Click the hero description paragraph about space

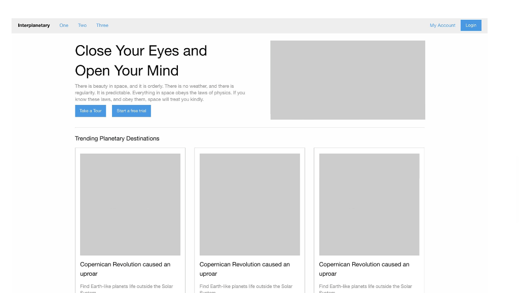tap(160, 93)
